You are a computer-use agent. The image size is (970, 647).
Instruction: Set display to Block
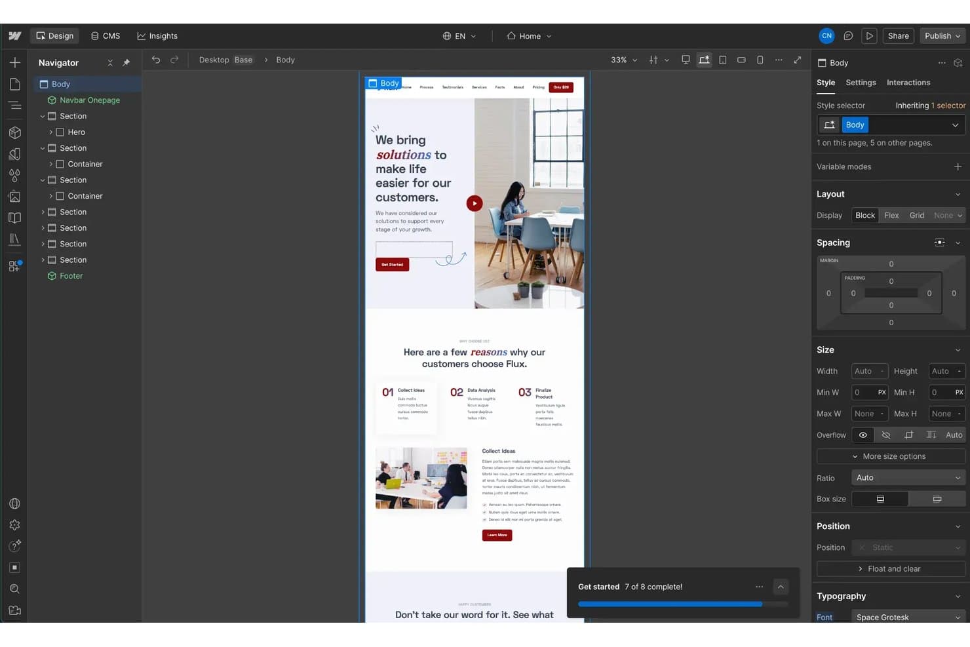[865, 216]
